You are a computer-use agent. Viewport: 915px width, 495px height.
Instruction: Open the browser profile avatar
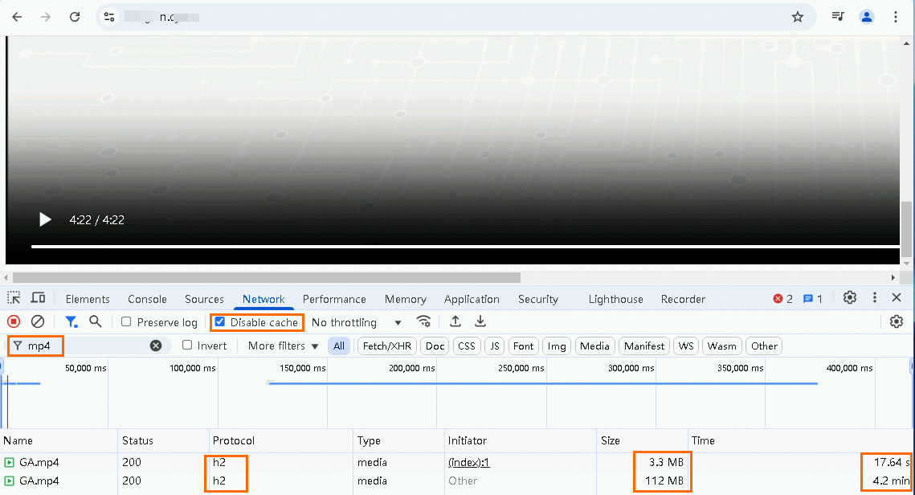[867, 17]
